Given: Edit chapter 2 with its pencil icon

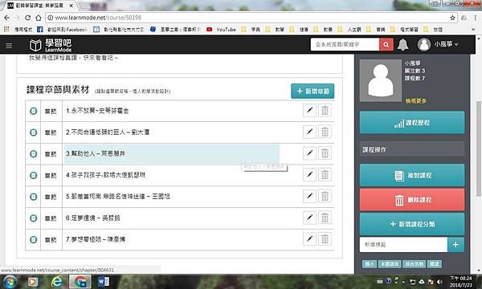Looking at the screenshot, I should (309, 132).
